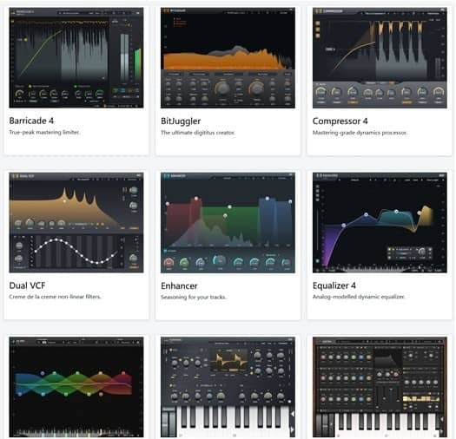Open the wood-sided synthesizer plugin thumbnail

coord(380,387)
